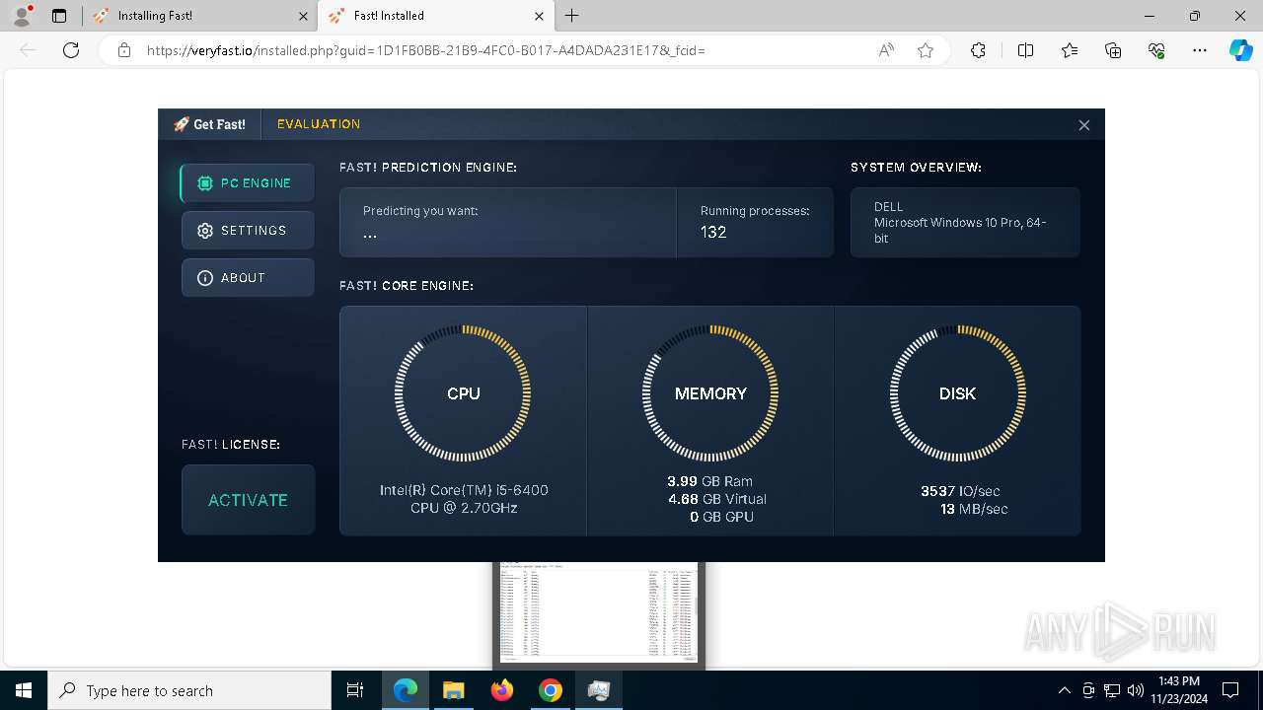1263x710 pixels.
Task: Open the PC Engine section
Action: pyautogui.click(x=248, y=183)
